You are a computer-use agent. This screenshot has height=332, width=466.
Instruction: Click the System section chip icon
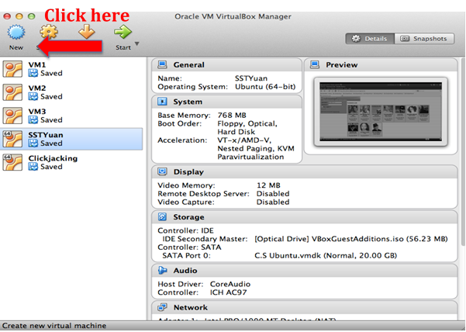[x=162, y=102]
